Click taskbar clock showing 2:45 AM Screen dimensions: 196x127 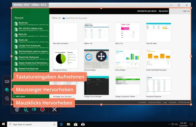point(183,124)
